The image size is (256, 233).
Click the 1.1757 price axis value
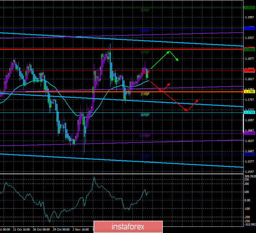249,100
